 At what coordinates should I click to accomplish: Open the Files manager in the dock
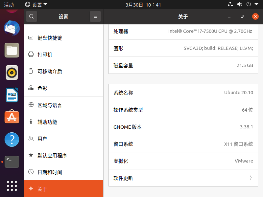click(12, 50)
